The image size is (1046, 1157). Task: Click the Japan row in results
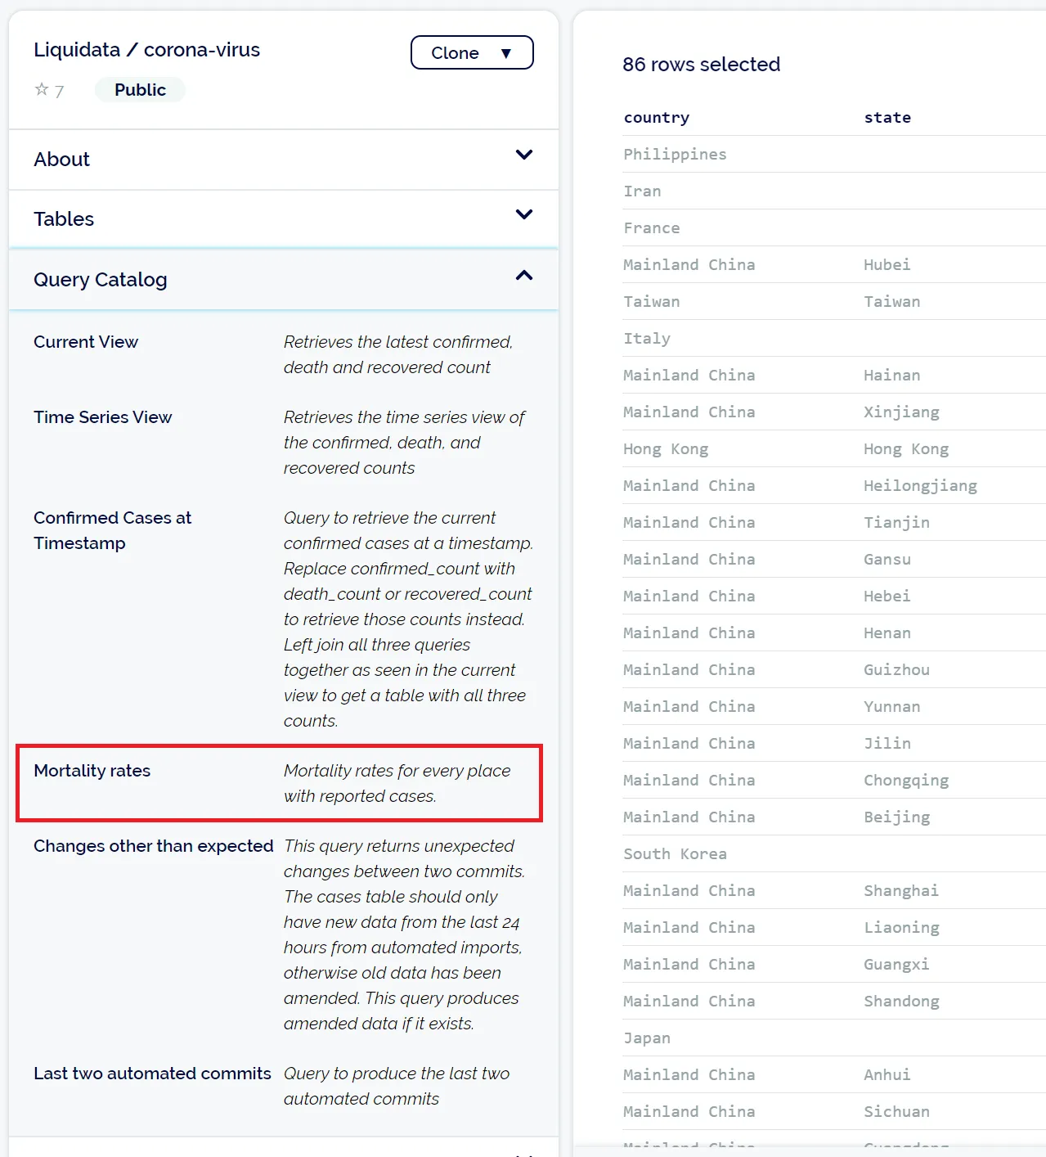pyautogui.click(x=647, y=1038)
